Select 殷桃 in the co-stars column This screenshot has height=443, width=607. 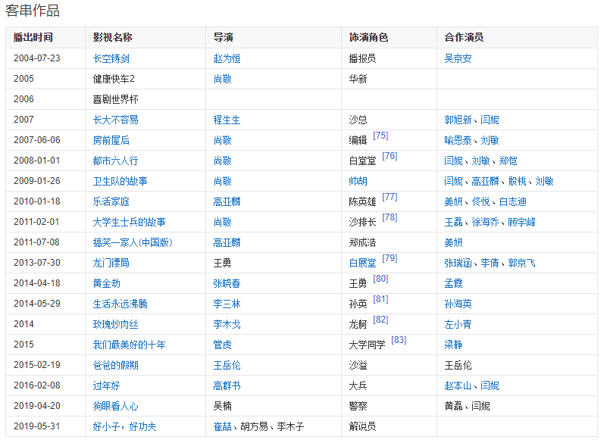pyautogui.click(x=517, y=181)
